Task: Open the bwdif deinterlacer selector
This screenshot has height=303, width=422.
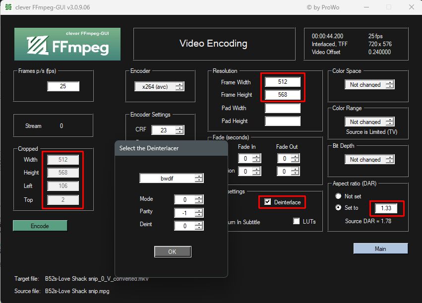Action: click(172, 178)
